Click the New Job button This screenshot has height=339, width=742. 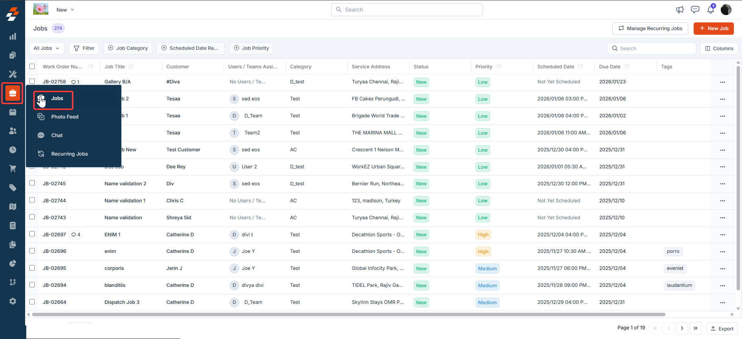pyautogui.click(x=713, y=28)
